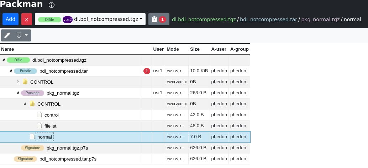Click the info icon beside Packman title
This screenshot has height=168, width=368.
(51, 5)
